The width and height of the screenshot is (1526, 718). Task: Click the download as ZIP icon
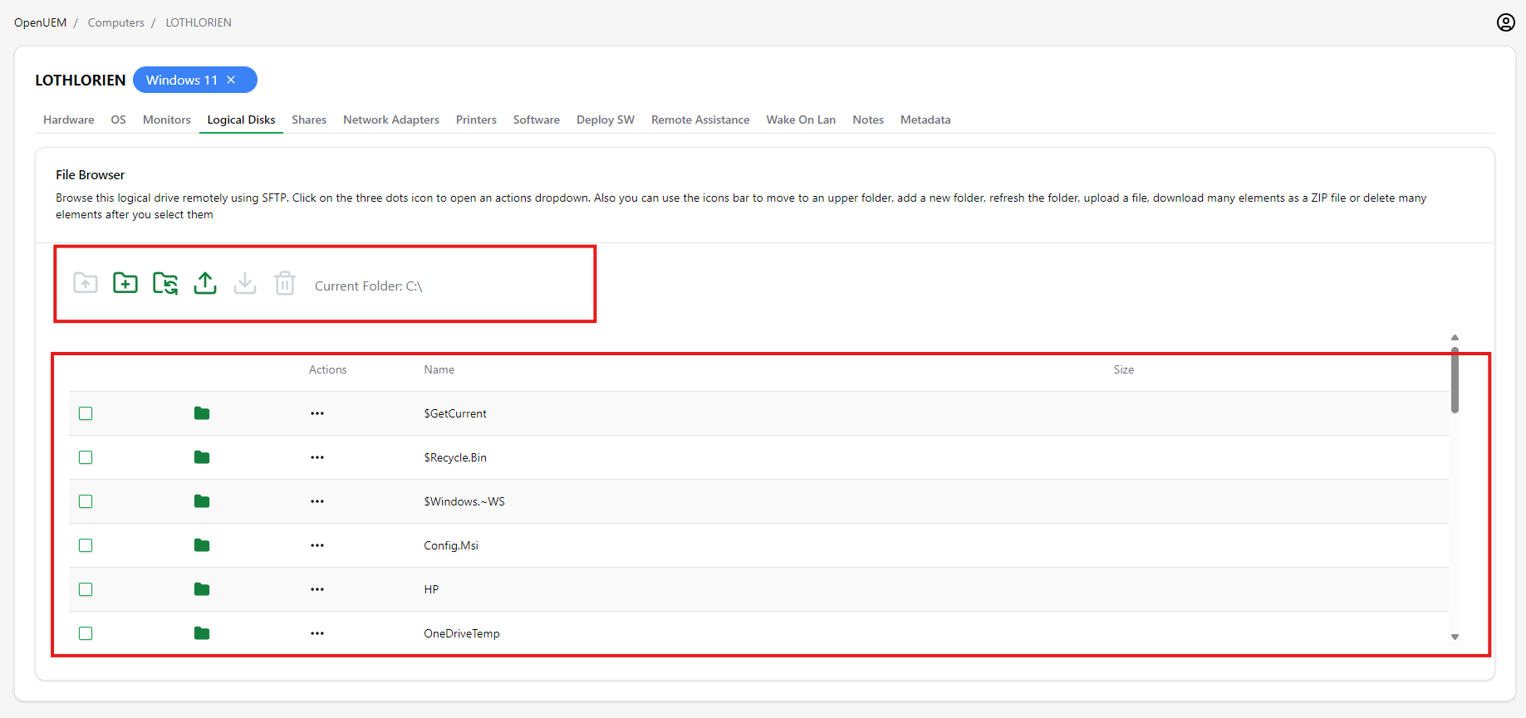(x=245, y=283)
